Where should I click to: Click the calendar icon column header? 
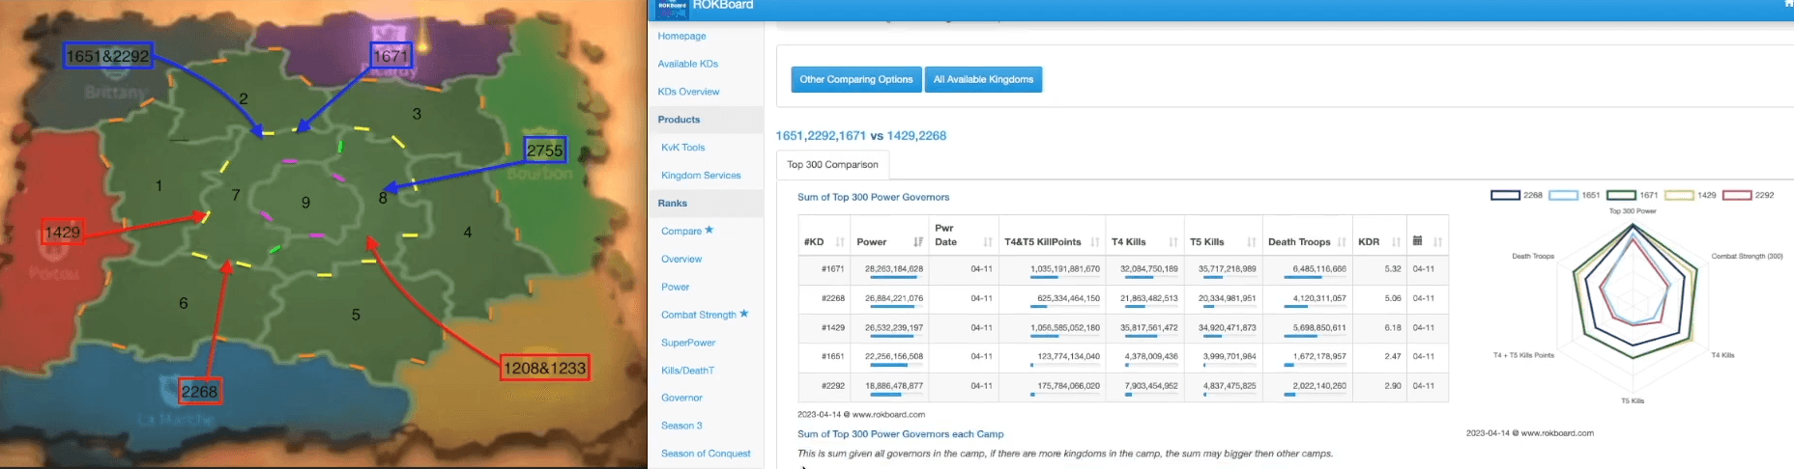pyautogui.click(x=1417, y=241)
